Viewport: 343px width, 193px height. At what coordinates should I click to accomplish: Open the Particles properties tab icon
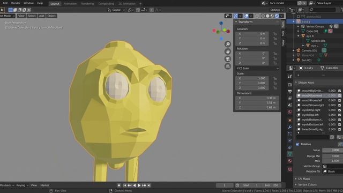tap(290, 133)
